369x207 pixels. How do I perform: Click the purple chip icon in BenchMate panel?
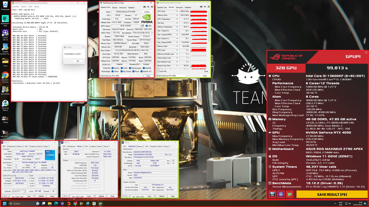click(x=281, y=194)
